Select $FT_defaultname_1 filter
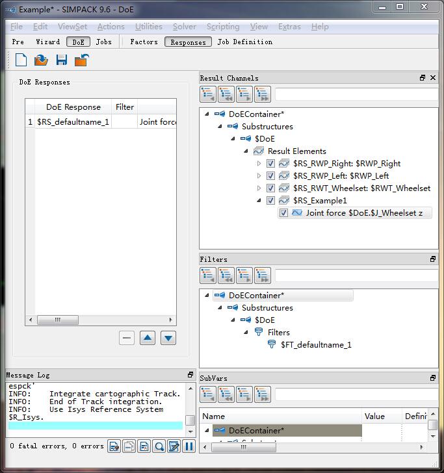The height and width of the screenshot is (473, 444). [316, 345]
